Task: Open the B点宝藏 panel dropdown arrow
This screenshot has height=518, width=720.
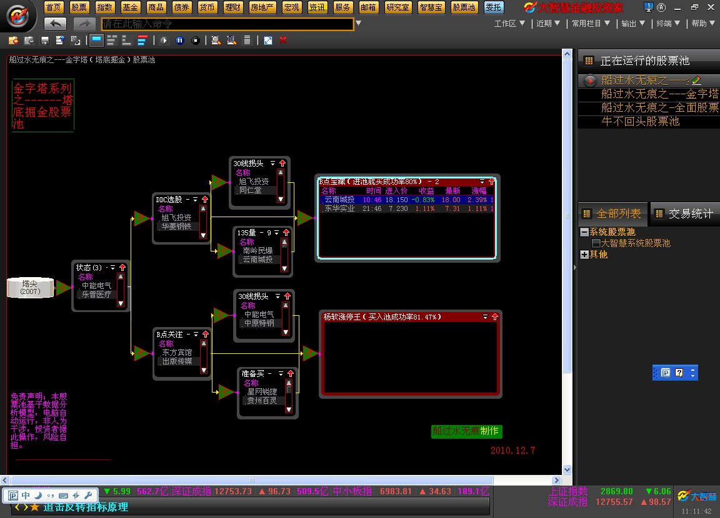Action: coord(482,182)
